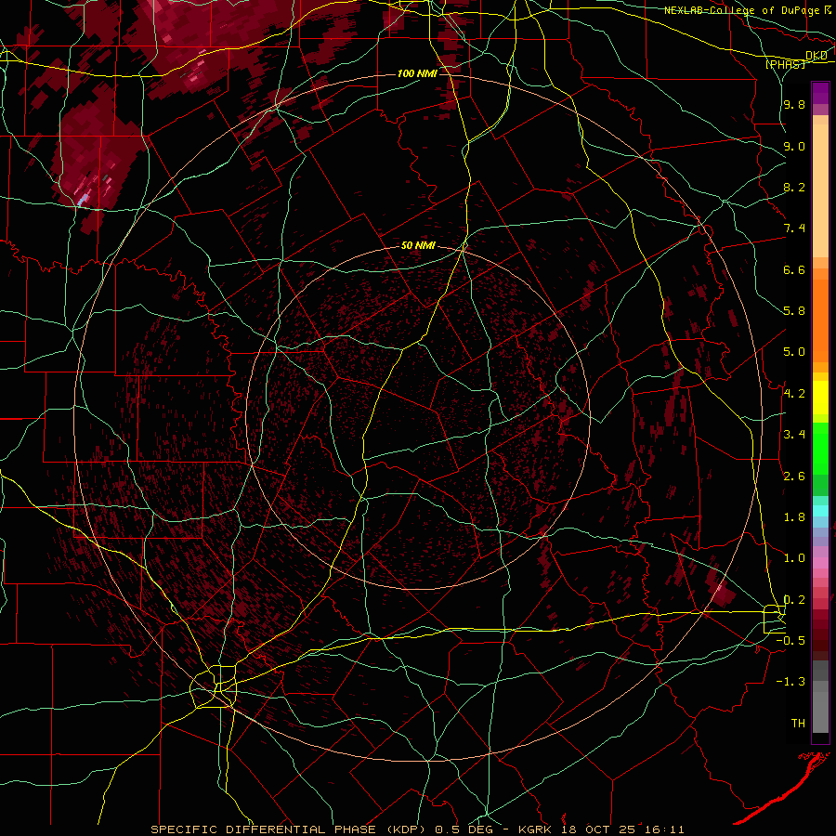Click the 100 NMI range ring label
The image size is (836, 836).
[417, 73]
